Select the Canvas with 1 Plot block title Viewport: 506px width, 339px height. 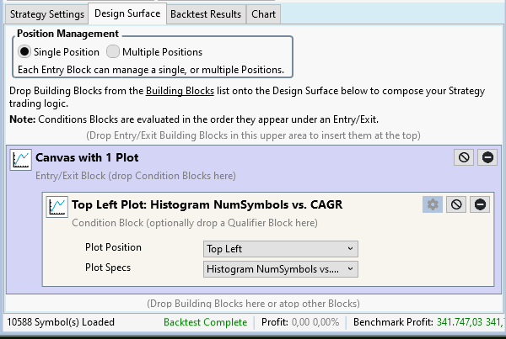(x=87, y=157)
